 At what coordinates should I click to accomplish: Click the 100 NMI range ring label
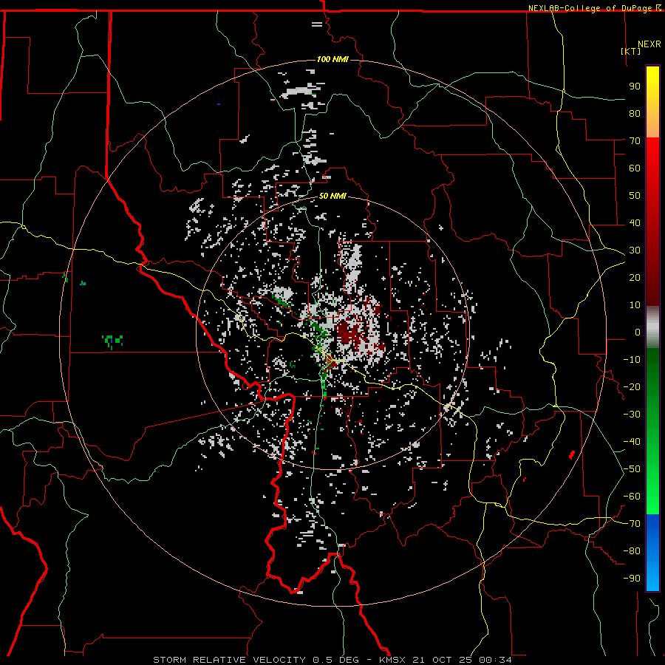point(332,59)
